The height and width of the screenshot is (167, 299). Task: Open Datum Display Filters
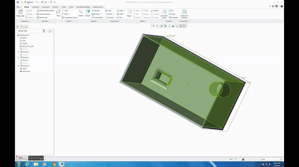pyautogui.click(x=177, y=26)
